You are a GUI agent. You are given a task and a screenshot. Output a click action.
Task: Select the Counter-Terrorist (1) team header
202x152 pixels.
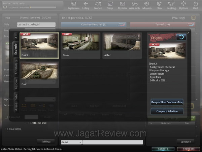[x=94, y=24]
